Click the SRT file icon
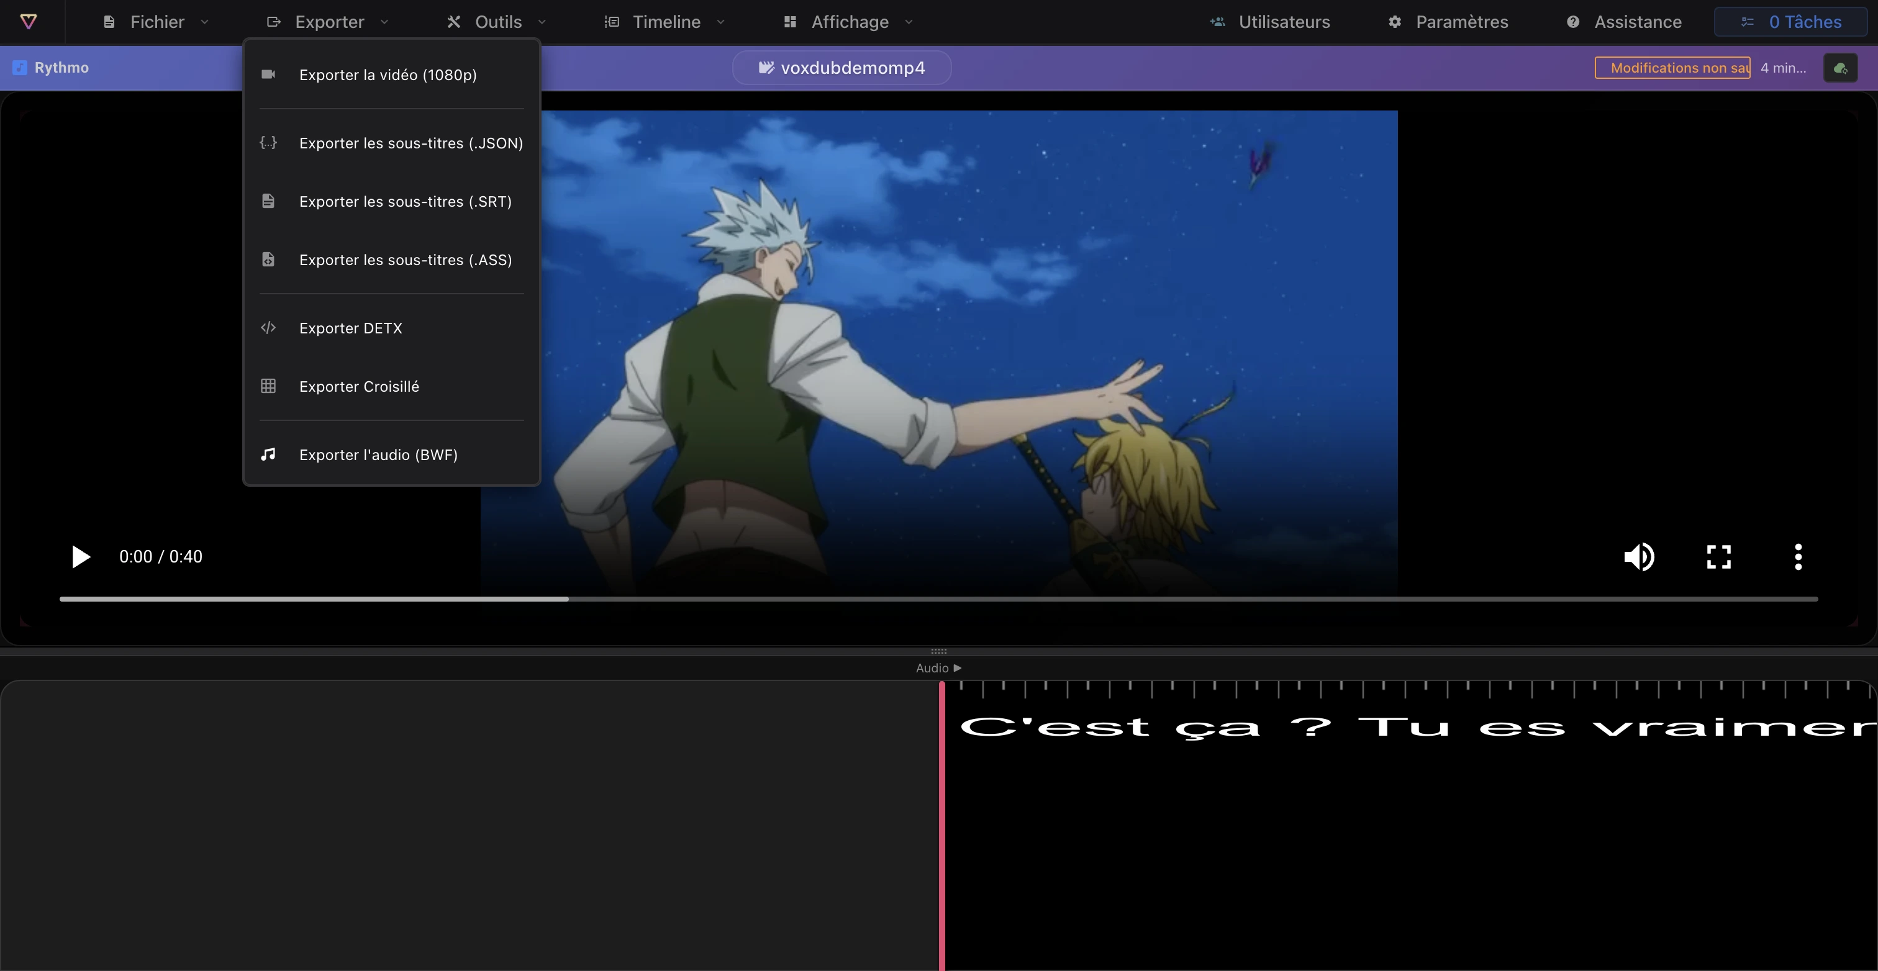The height and width of the screenshot is (971, 1878). click(x=268, y=201)
